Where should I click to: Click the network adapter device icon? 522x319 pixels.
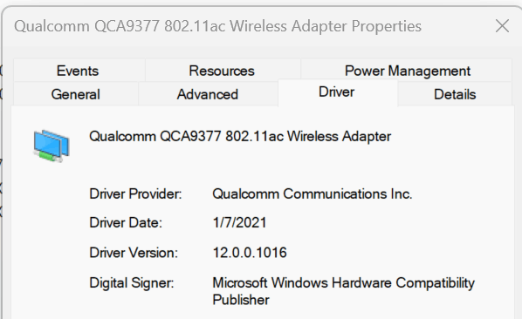tap(52, 146)
